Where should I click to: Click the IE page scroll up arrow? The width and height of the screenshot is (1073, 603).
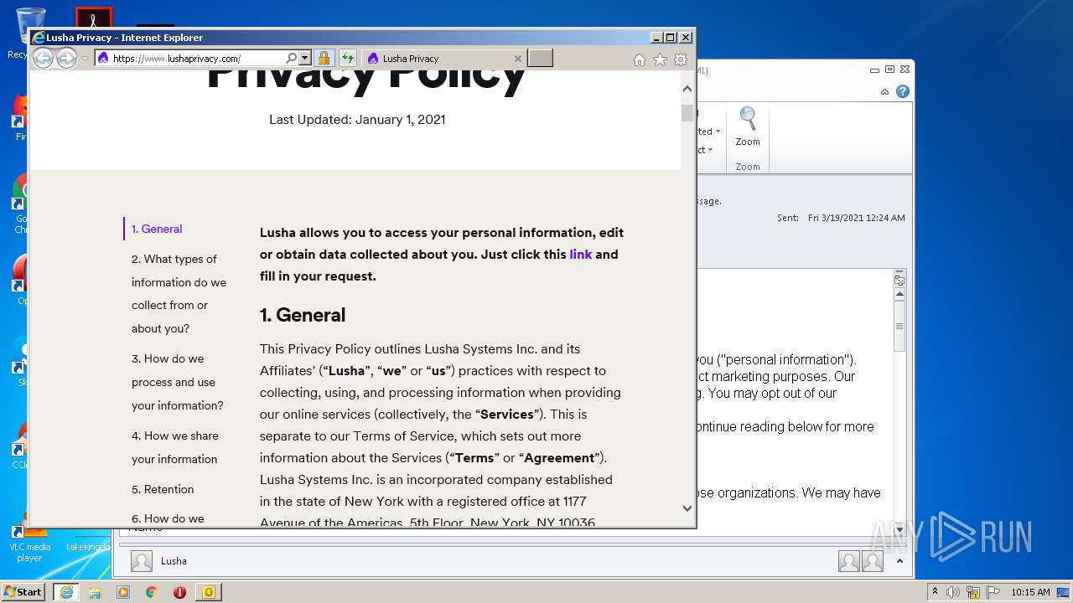point(687,88)
